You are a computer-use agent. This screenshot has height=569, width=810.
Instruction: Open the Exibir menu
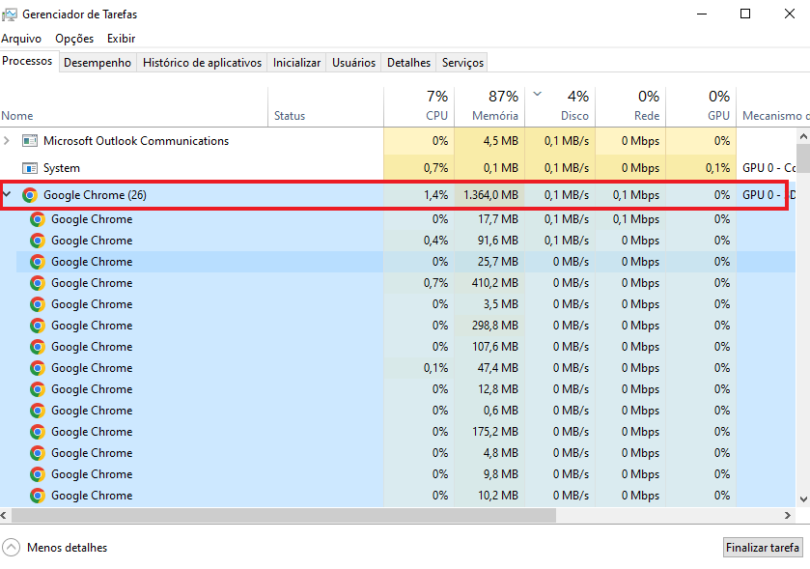tap(122, 39)
